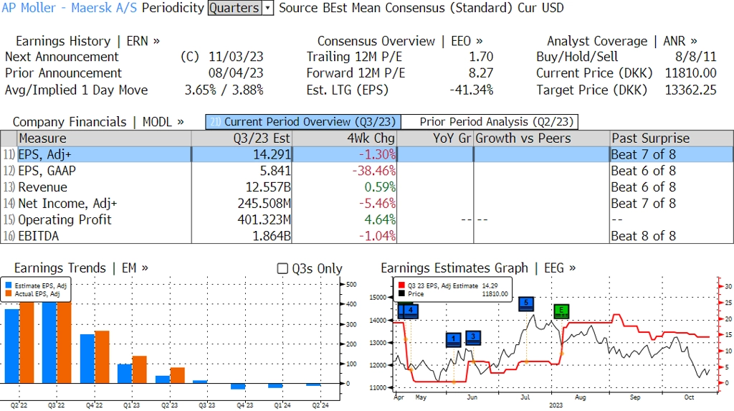Click the Trailing 12M P/E value 1.70
This screenshot has width=734, height=411.
click(481, 57)
